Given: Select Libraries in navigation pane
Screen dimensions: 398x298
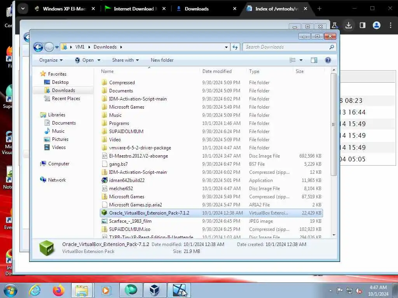Looking at the screenshot, I should pyautogui.click(x=57, y=115).
